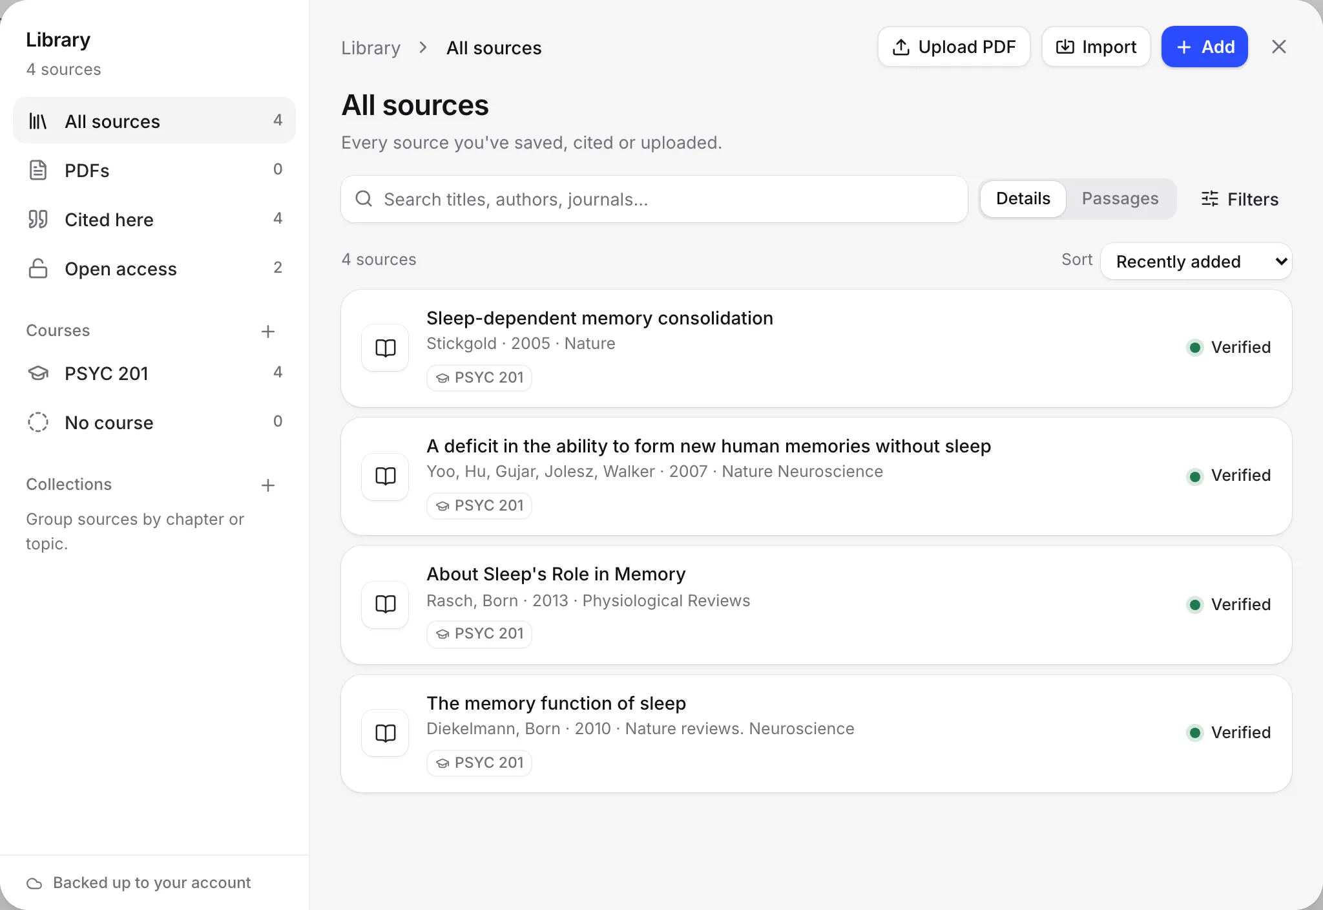This screenshot has width=1323, height=910.
Task: Click Upload PDF button
Action: click(953, 47)
